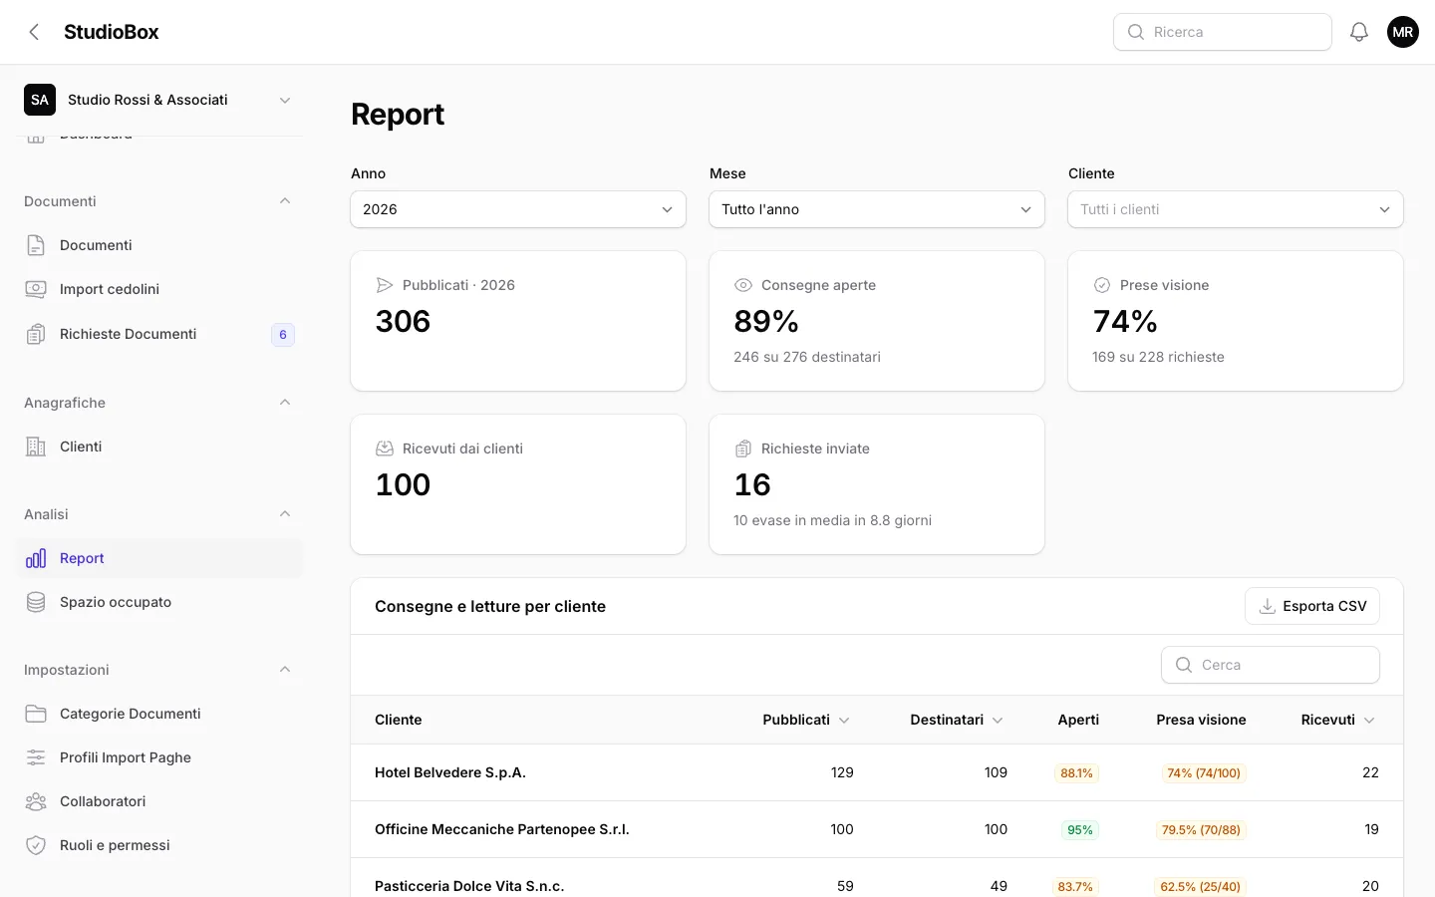This screenshot has height=897, width=1435.
Task: Sort table by Ricevuti column
Action: tap(1338, 720)
